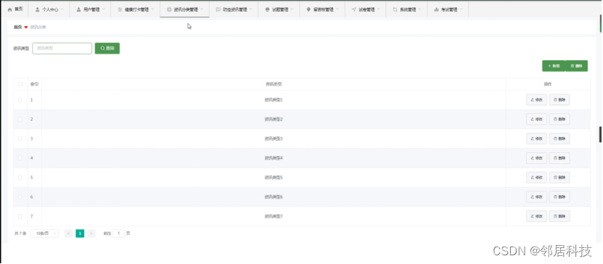Click the dark vertical scrollbar thumb at right
The height and width of the screenshot is (264, 603).
(600, 134)
